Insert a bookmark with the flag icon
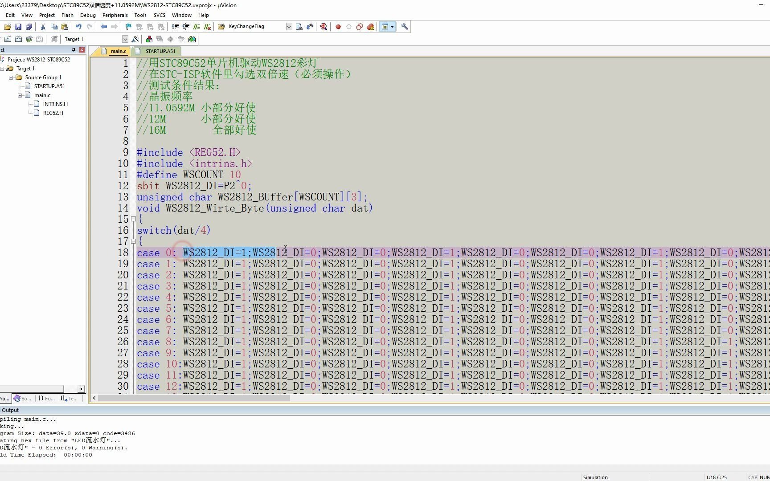 [128, 27]
